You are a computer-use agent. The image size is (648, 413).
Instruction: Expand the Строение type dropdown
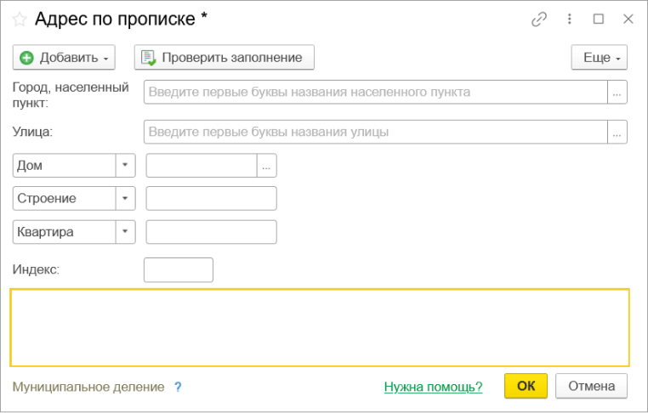[126, 198]
